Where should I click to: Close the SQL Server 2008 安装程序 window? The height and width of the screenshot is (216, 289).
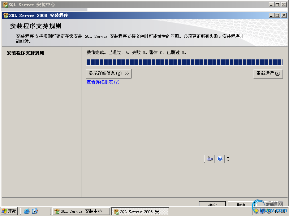284,15
